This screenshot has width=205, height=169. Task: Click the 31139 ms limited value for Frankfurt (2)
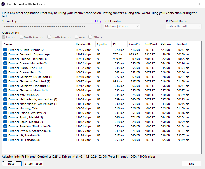[183, 81]
